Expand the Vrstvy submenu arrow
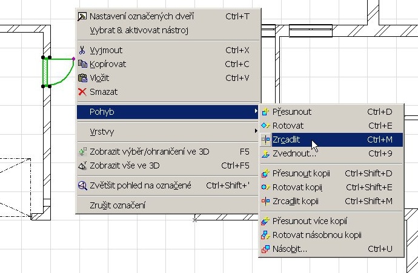Image resolution: width=418 pixels, height=273 pixels. coord(256,131)
